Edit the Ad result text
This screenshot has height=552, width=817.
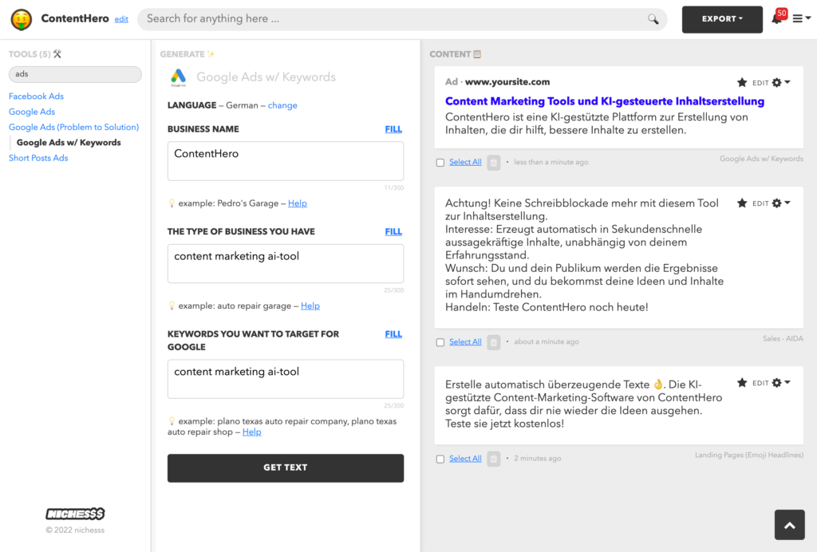760,83
